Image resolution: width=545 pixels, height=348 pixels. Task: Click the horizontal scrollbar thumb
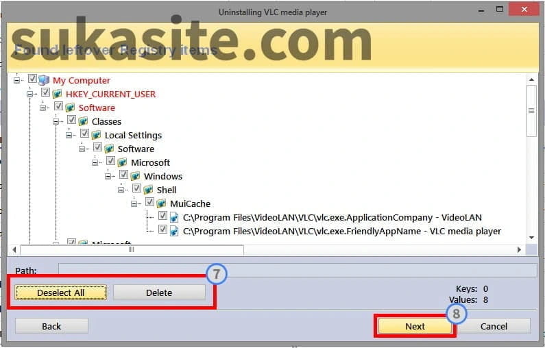(132, 249)
